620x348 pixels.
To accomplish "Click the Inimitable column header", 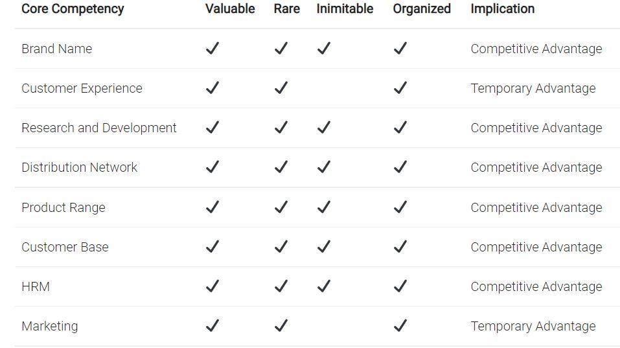I will point(345,9).
